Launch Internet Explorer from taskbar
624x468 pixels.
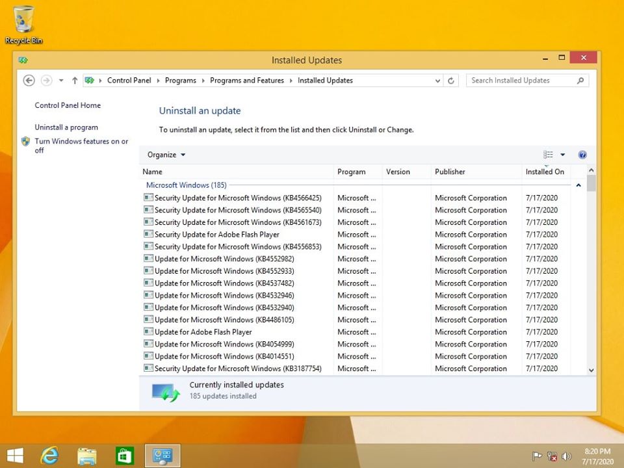click(x=49, y=456)
